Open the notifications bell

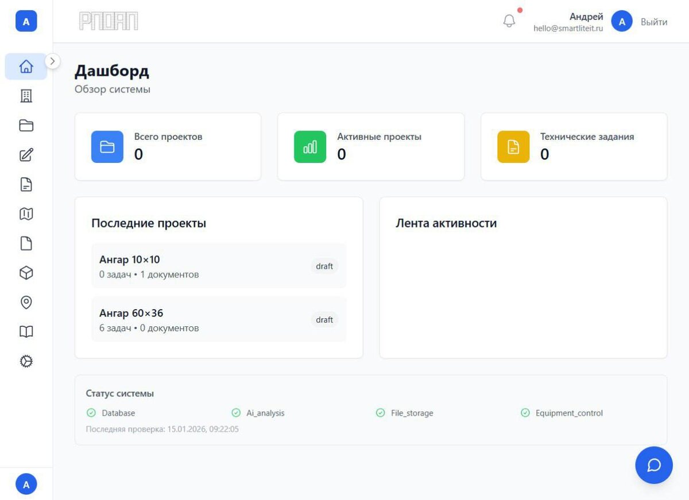click(509, 21)
